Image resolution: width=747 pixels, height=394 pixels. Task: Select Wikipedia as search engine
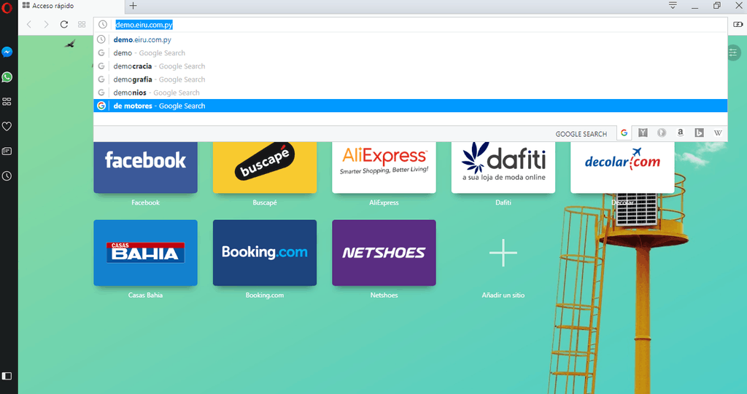click(x=718, y=133)
